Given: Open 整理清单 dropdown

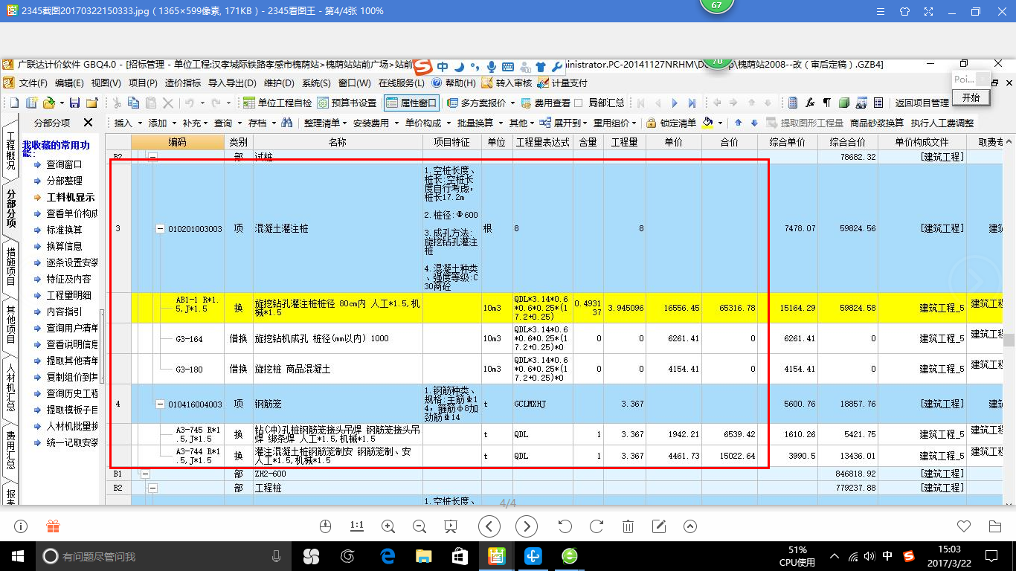Looking at the screenshot, I should point(325,123).
